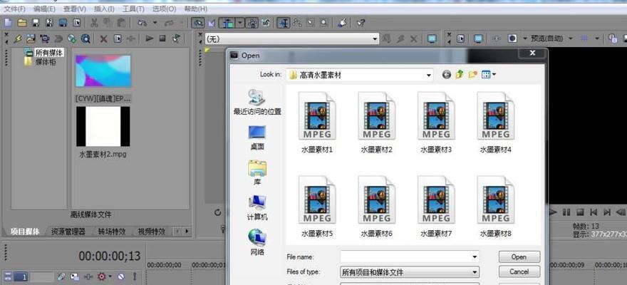Click the File name input field
Screen dimensions: 627x285
(405, 256)
